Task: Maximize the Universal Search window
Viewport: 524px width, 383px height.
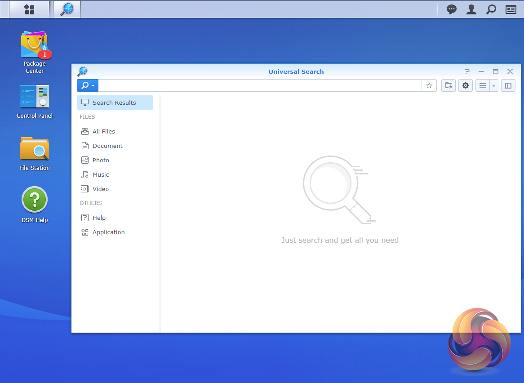Action: [x=496, y=71]
